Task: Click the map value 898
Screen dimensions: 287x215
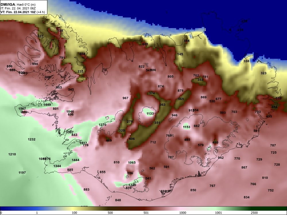Action: click(x=35, y=64)
